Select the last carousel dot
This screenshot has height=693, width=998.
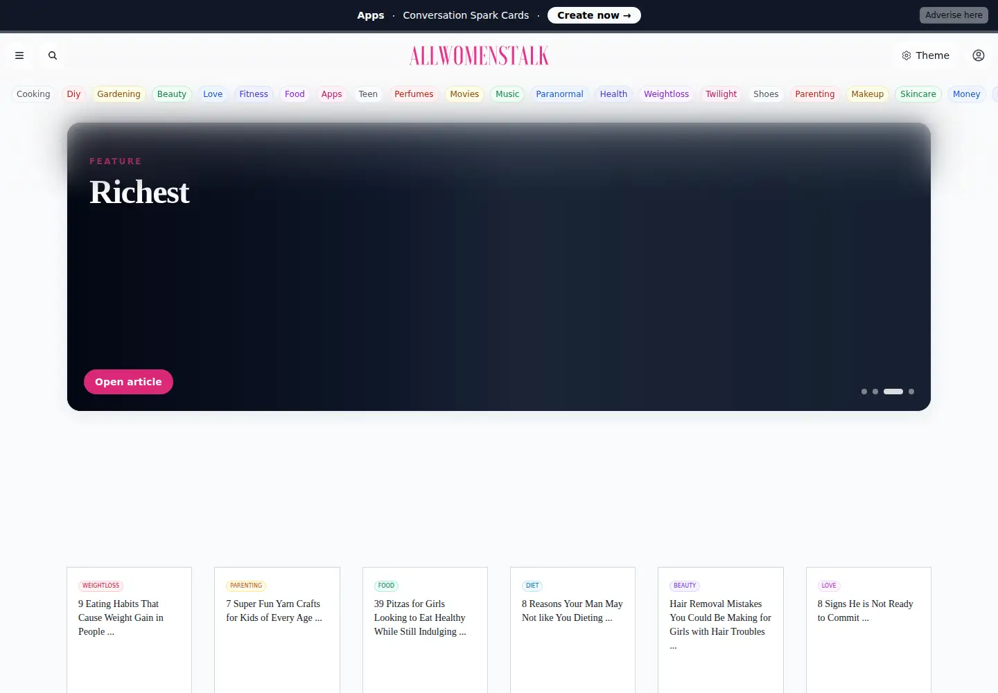[x=911, y=392]
